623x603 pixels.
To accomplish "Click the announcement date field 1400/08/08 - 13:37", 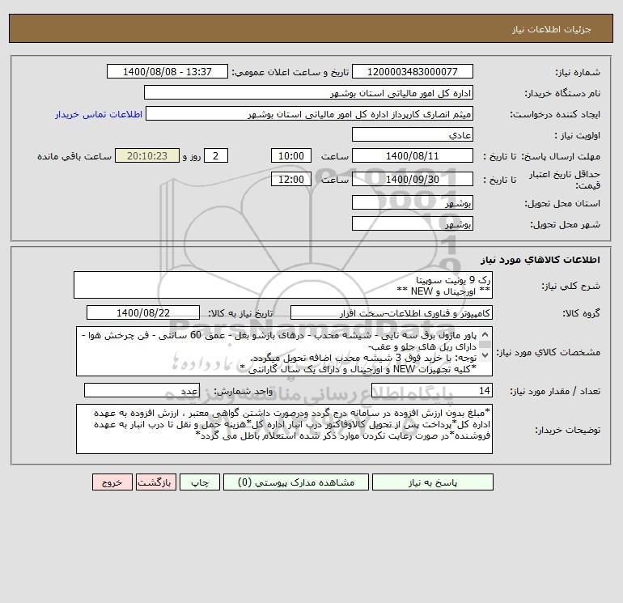I will coord(167,71).
